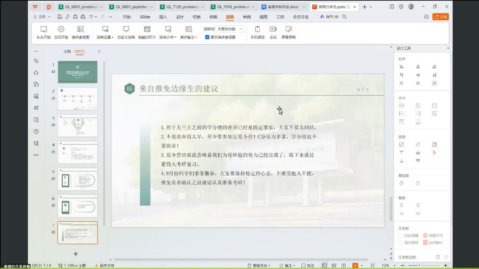Toggle 自动换行 checkbox in design tools
Image resolution: width=479 pixels, height=269 pixels.
pyautogui.click(x=425, y=243)
